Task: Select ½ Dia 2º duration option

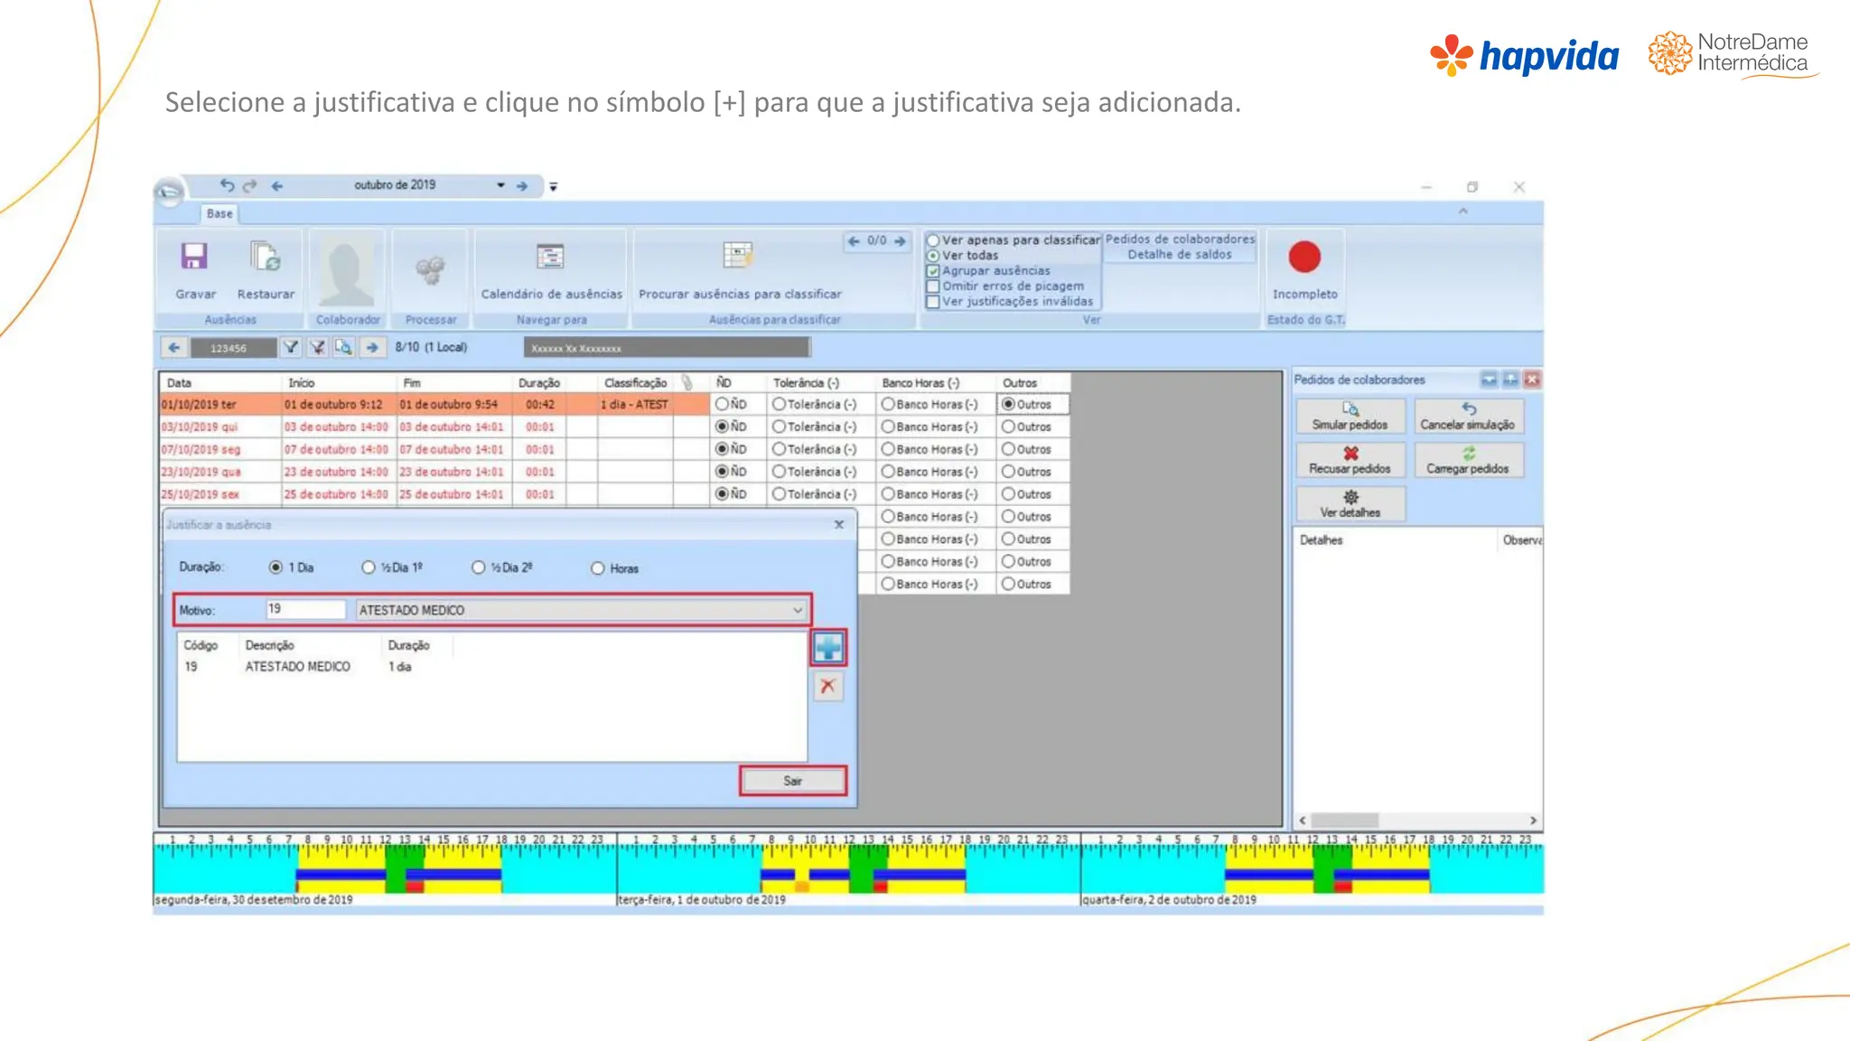Action: (x=479, y=567)
